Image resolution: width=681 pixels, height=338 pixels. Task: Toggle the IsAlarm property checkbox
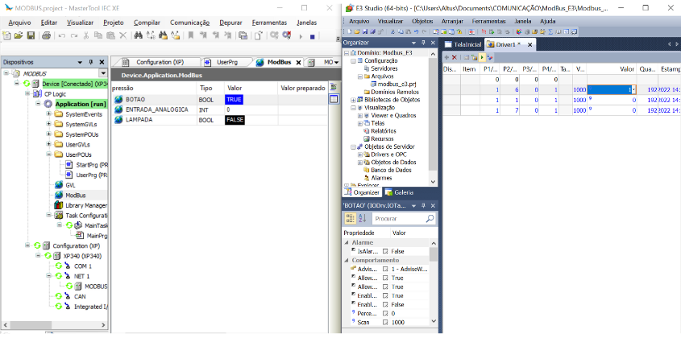(385, 252)
